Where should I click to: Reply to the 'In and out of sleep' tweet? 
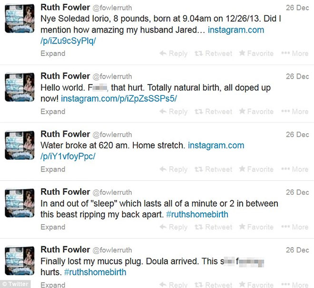point(173,227)
